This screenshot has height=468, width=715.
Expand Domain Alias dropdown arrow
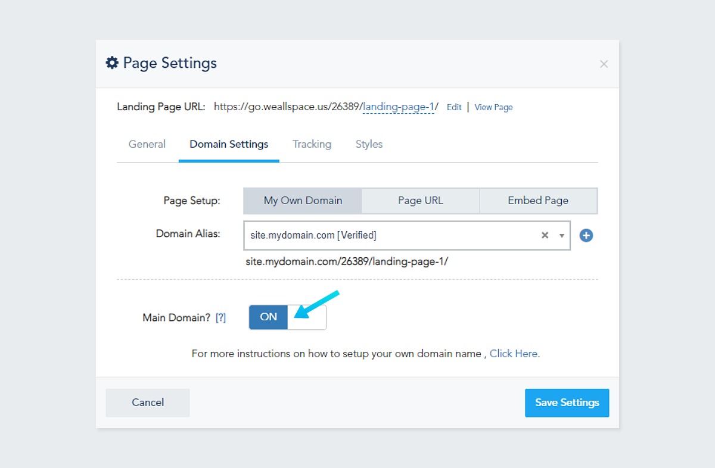coord(561,236)
